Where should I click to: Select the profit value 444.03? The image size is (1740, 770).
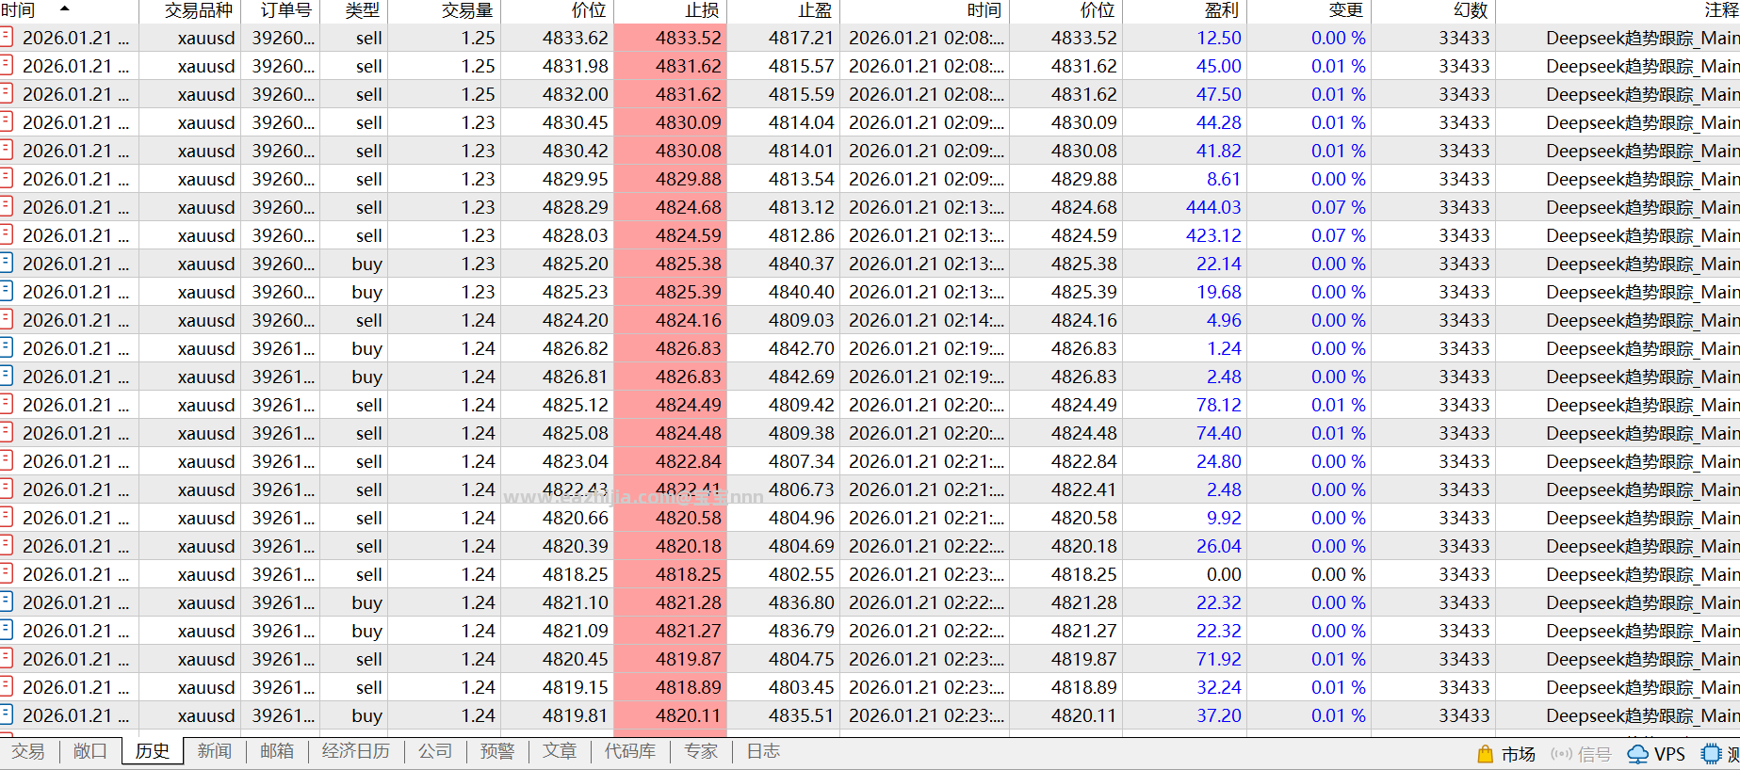click(1213, 207)
